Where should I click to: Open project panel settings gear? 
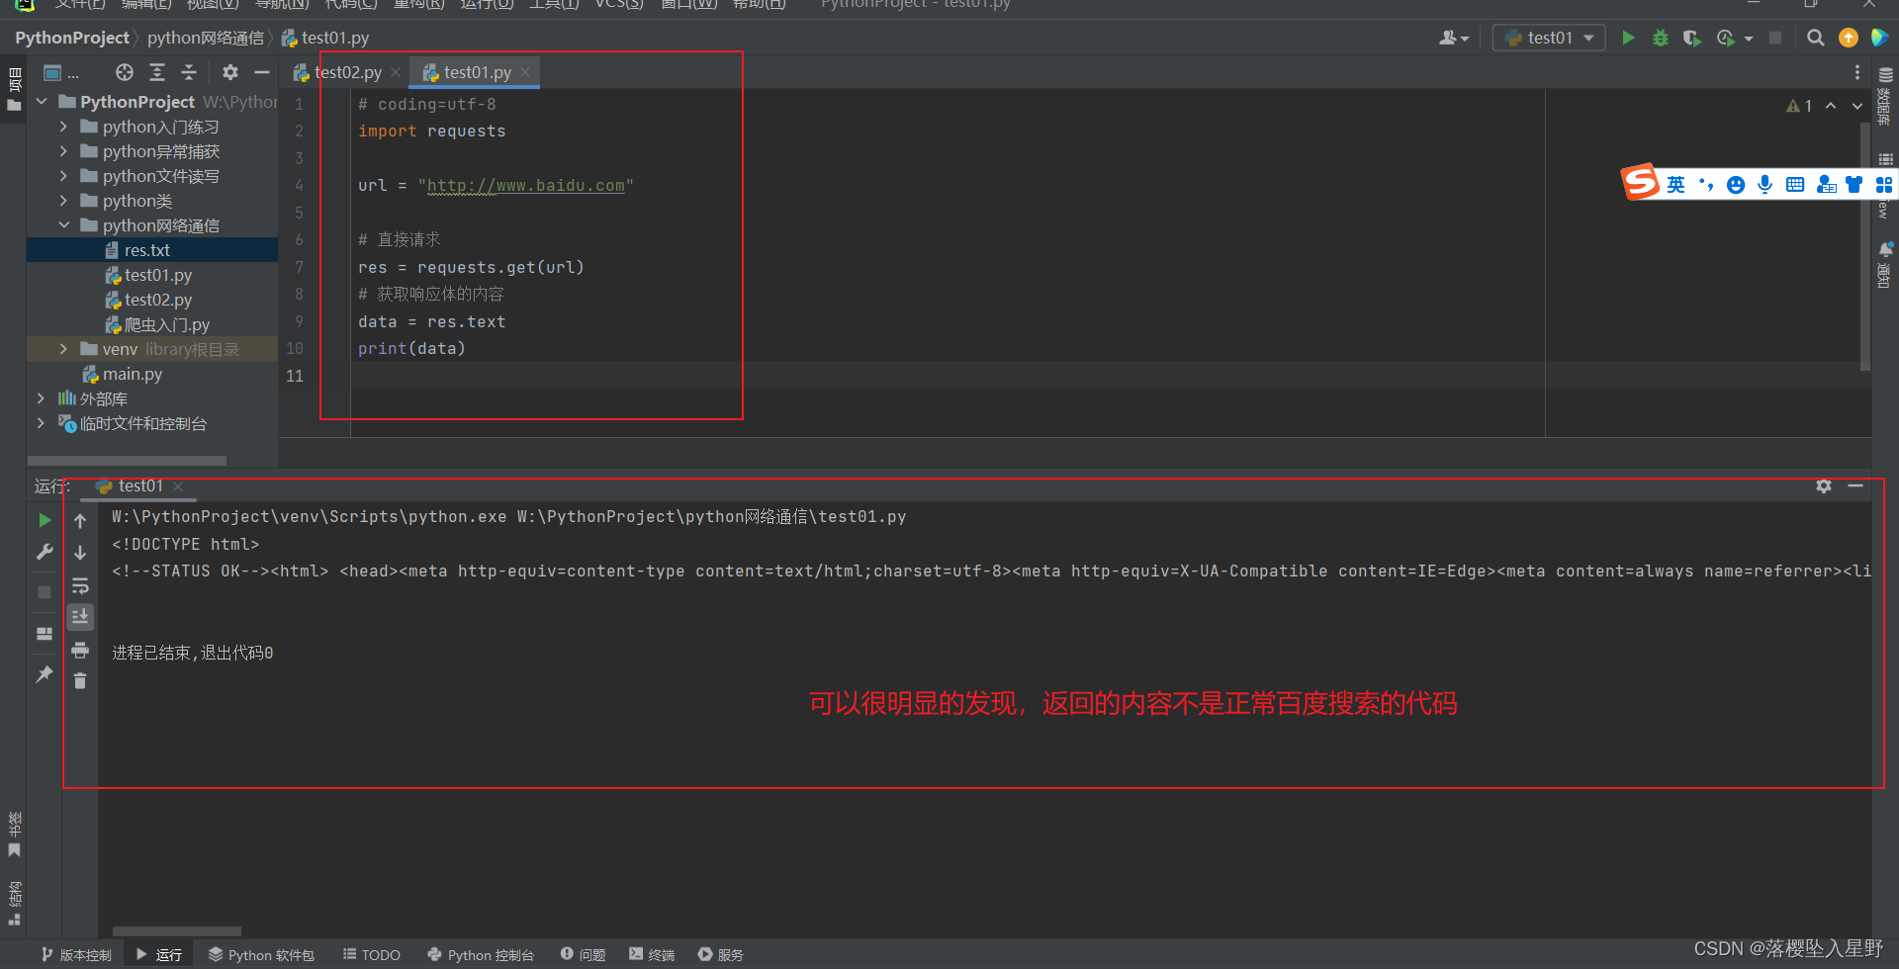pyautogui.click(x=230, y=72)
